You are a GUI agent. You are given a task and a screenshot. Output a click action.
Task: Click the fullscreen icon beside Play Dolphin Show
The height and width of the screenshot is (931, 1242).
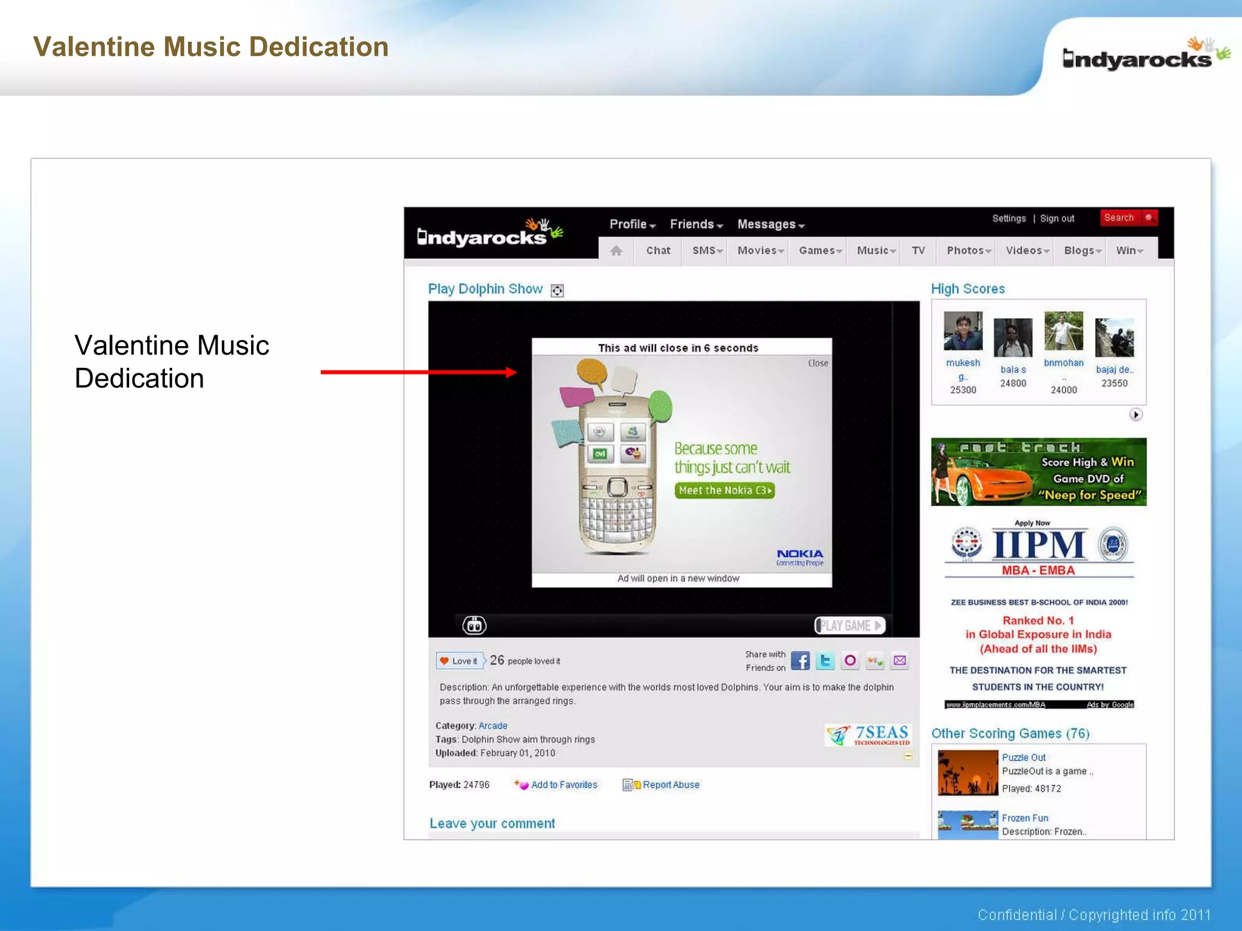(x=557, y=291)
